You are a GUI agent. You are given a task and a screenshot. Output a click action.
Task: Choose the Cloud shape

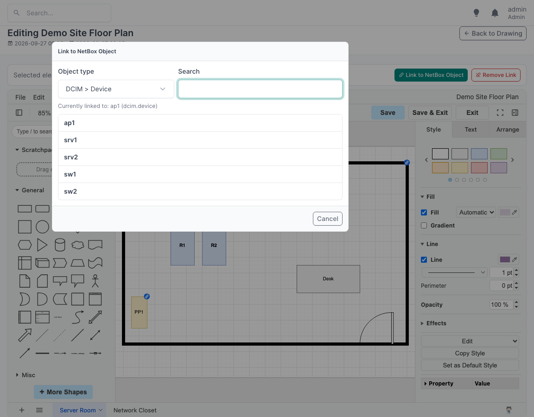click(78, 245)
